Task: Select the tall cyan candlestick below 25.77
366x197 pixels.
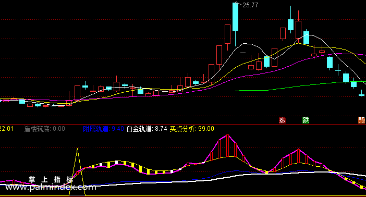Action: coord(235,17)
